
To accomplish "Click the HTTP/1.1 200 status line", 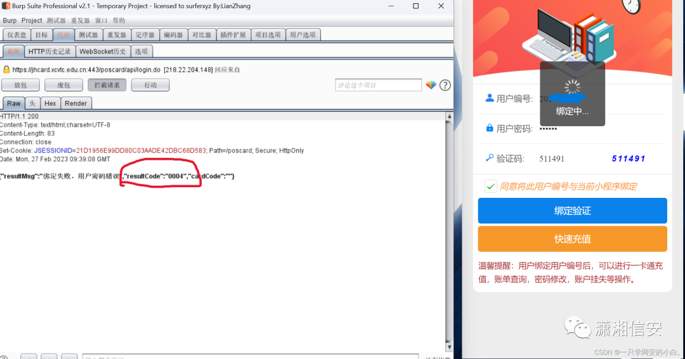I will pyautogui.click(x=19, y=117).
